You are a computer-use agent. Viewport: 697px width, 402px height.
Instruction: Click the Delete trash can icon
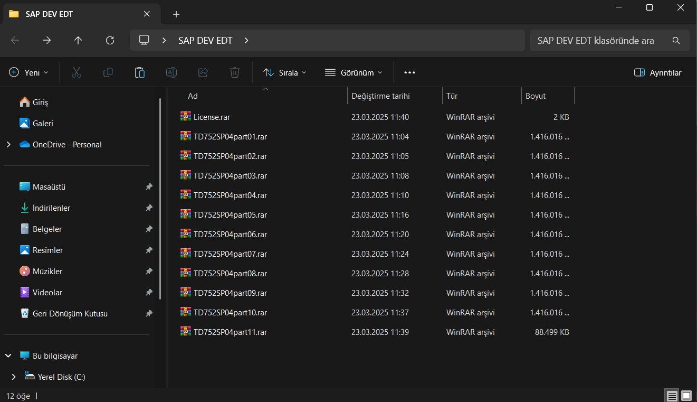235,72
